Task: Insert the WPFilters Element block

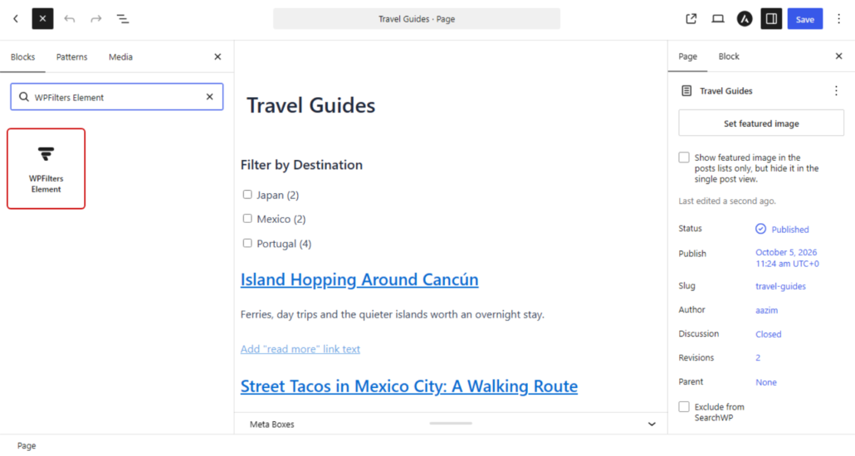Action: (46, 168)
